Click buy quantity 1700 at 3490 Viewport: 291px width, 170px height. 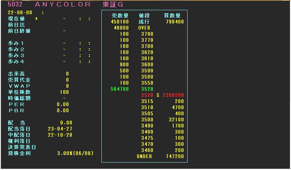point(178,126)
